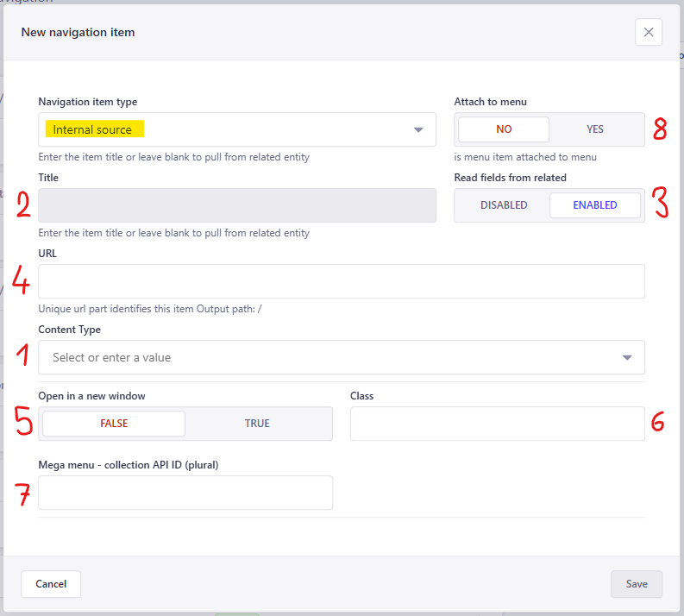
Task: Click the Save button
Action: pyautogui.click(x=636, y=584)
